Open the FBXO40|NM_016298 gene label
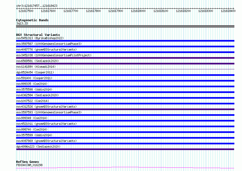242x171 pixels. point(29,165)
